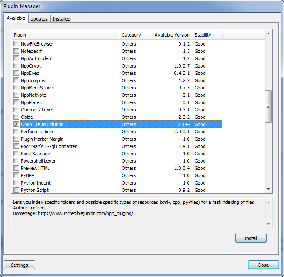Click the plugin list scrollbar thumb
Viewport: 284px width, 277px height.
[269, 106]
